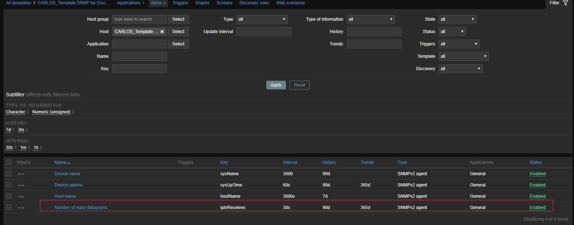Image resolution: width=574 pixels, height=225 pixels.
Task: Sort items by Trends column
Action: (367, 162)
